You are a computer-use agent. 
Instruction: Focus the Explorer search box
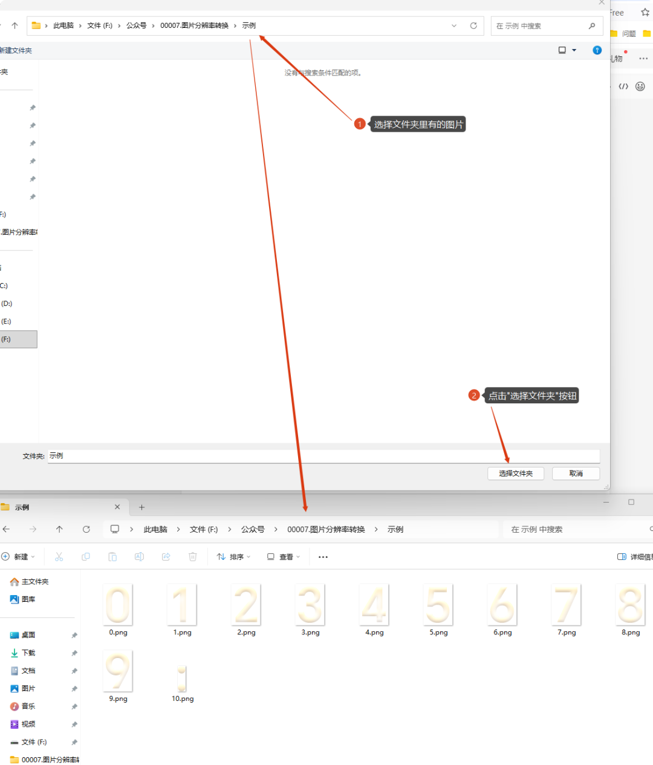pyautogui.click(x=577, y=529)
